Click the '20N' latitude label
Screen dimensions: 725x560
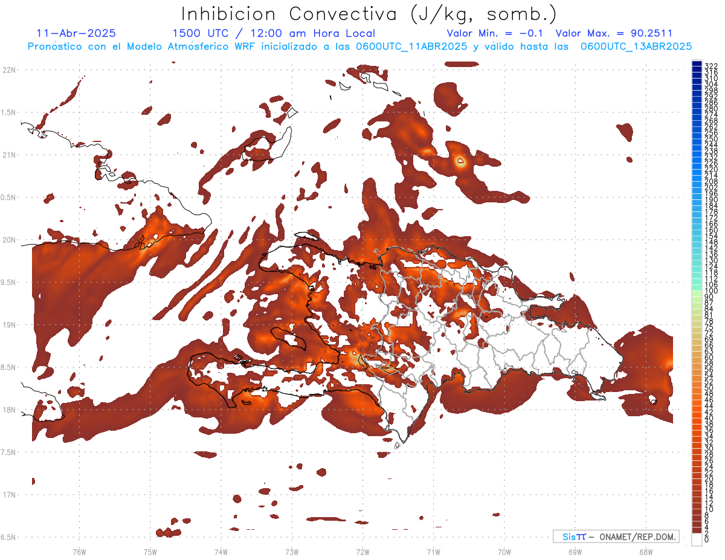9,240
